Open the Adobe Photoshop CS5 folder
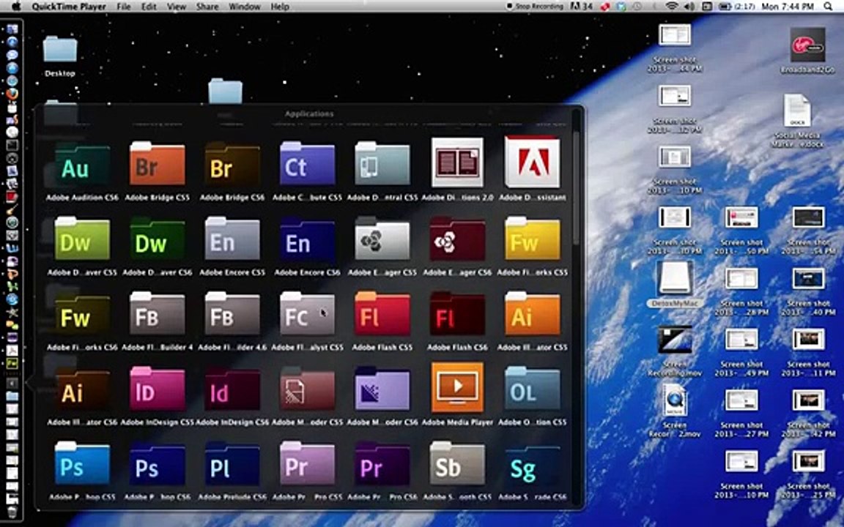 click(82, 464)
